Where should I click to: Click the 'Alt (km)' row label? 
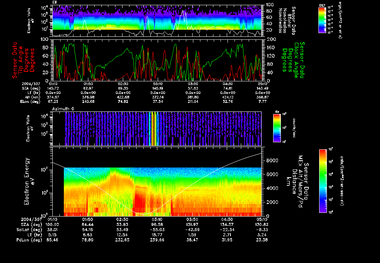33,97
